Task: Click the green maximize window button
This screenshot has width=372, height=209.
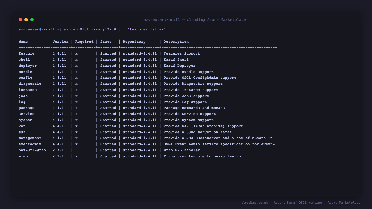Action: click(x=32, y=20)
